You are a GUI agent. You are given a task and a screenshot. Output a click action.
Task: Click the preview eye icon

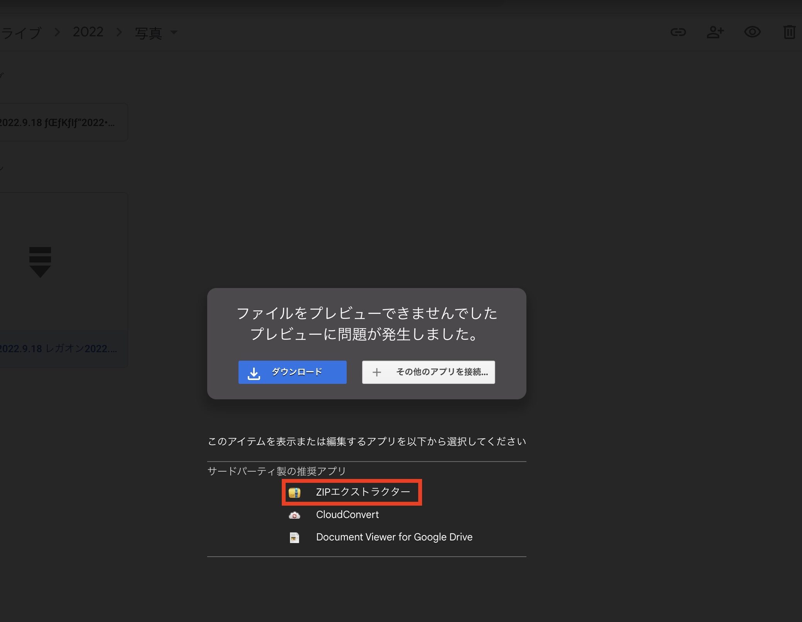click(752, 32)
